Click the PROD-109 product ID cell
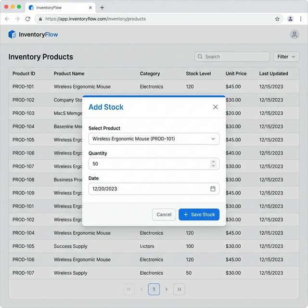Viewport: 308px width, 308px height. point(24,193)
